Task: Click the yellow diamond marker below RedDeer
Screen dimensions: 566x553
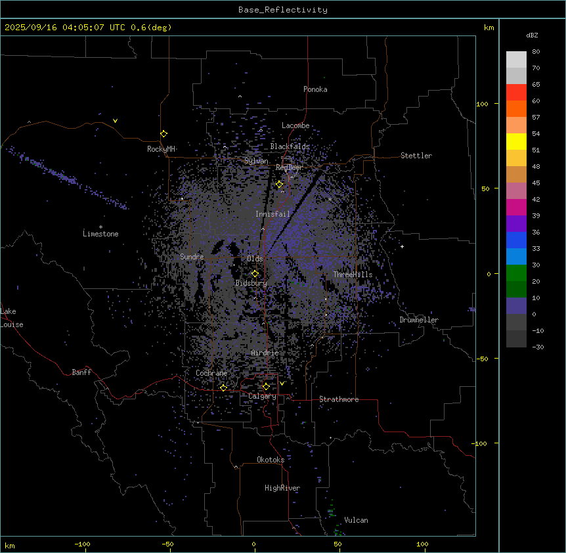Action: (x=280, y=185)
